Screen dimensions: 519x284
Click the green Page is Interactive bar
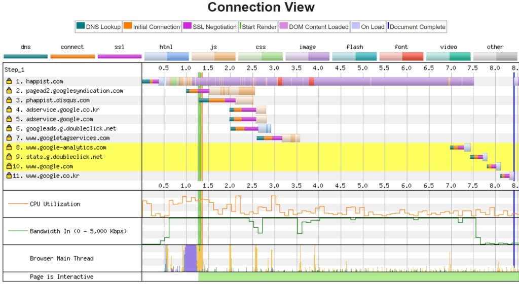pyautogui.click(x=355, y=277)
